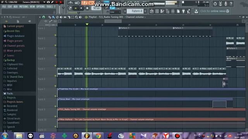Image resolution: width=248 pixels, height=139 pixels.
Task: Open the Line snap dropdown
Action: (115, 12)
